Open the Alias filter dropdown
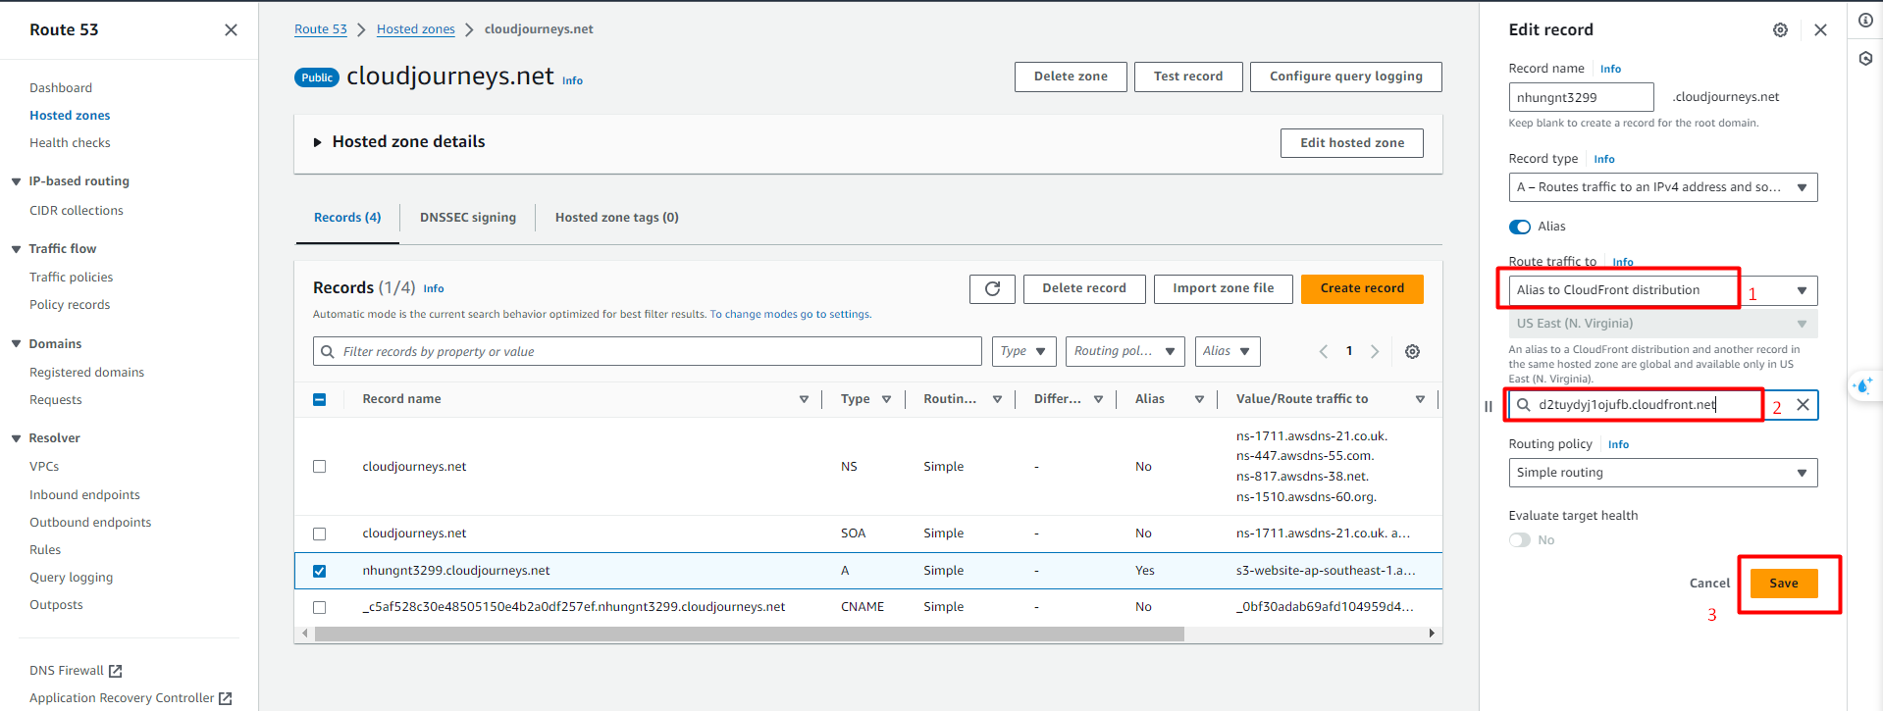Screen dimensions: 1883x711 coord(1228,351)
